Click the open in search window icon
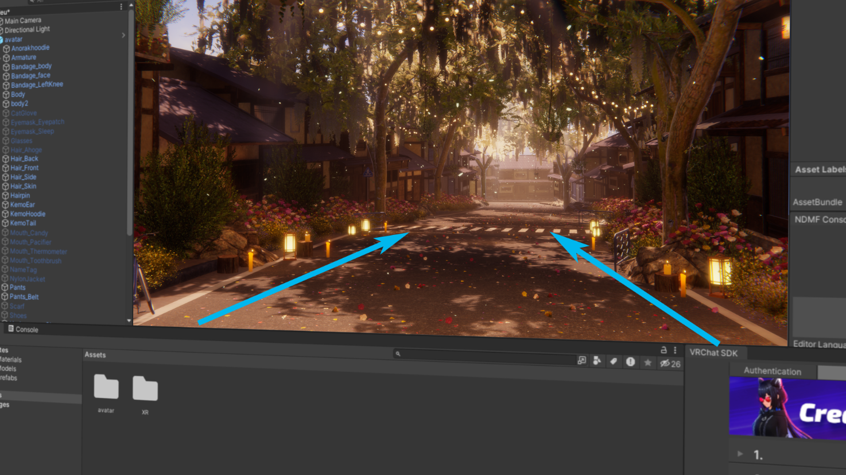Image resolution: width=846 pixels, height=475 pixels. (581, 360)
